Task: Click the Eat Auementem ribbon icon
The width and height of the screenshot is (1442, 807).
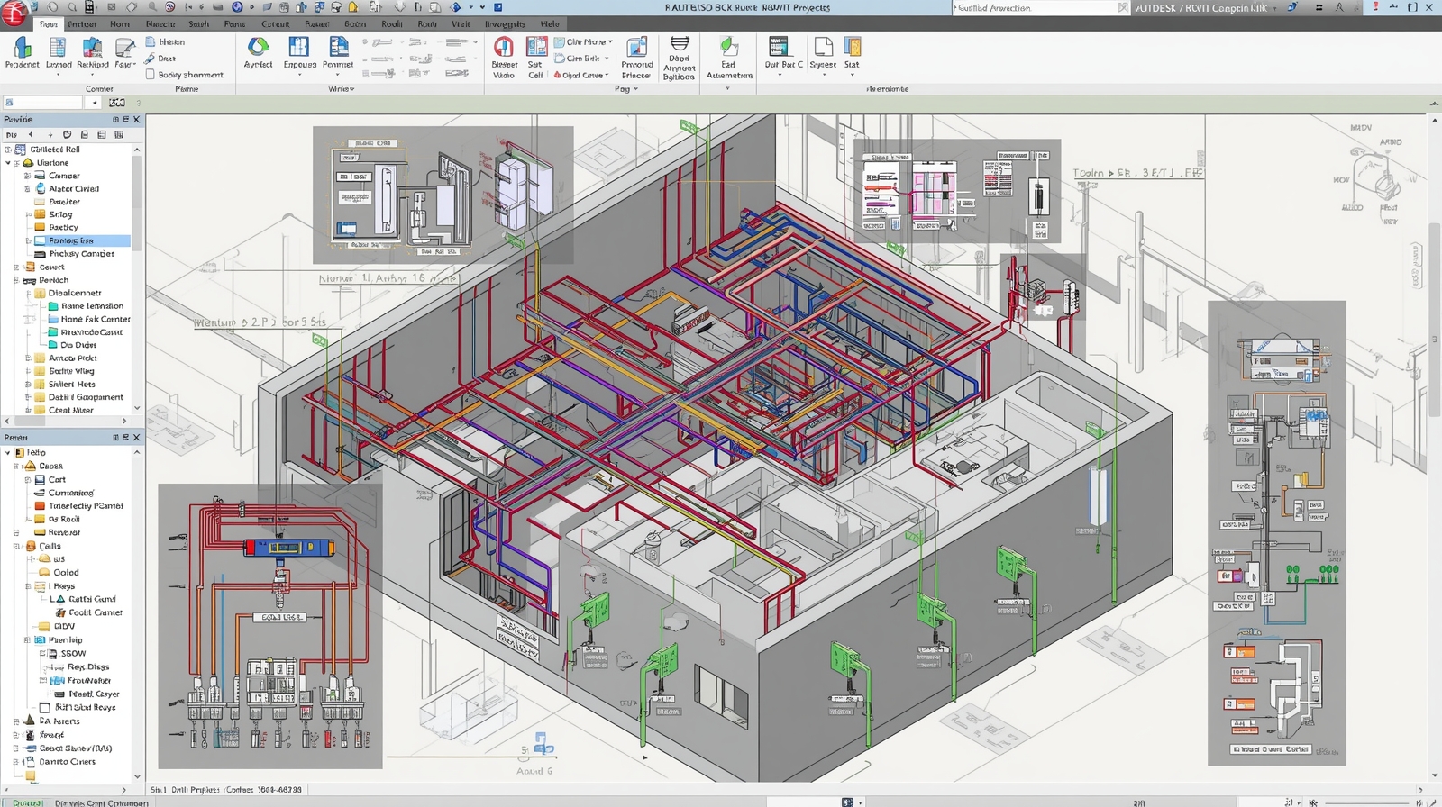Action: point(728,47)
